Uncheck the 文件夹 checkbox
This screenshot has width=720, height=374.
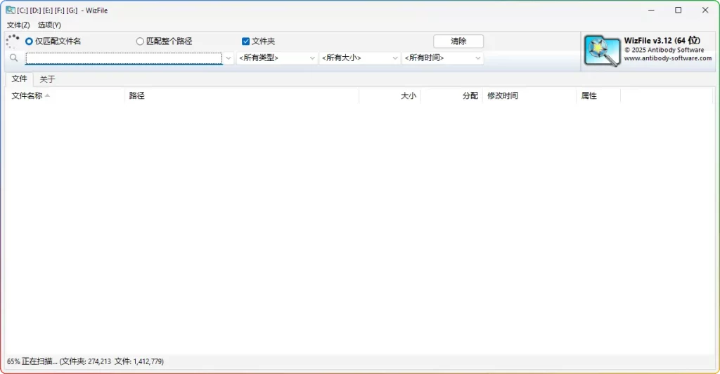(x=245, y=41)
